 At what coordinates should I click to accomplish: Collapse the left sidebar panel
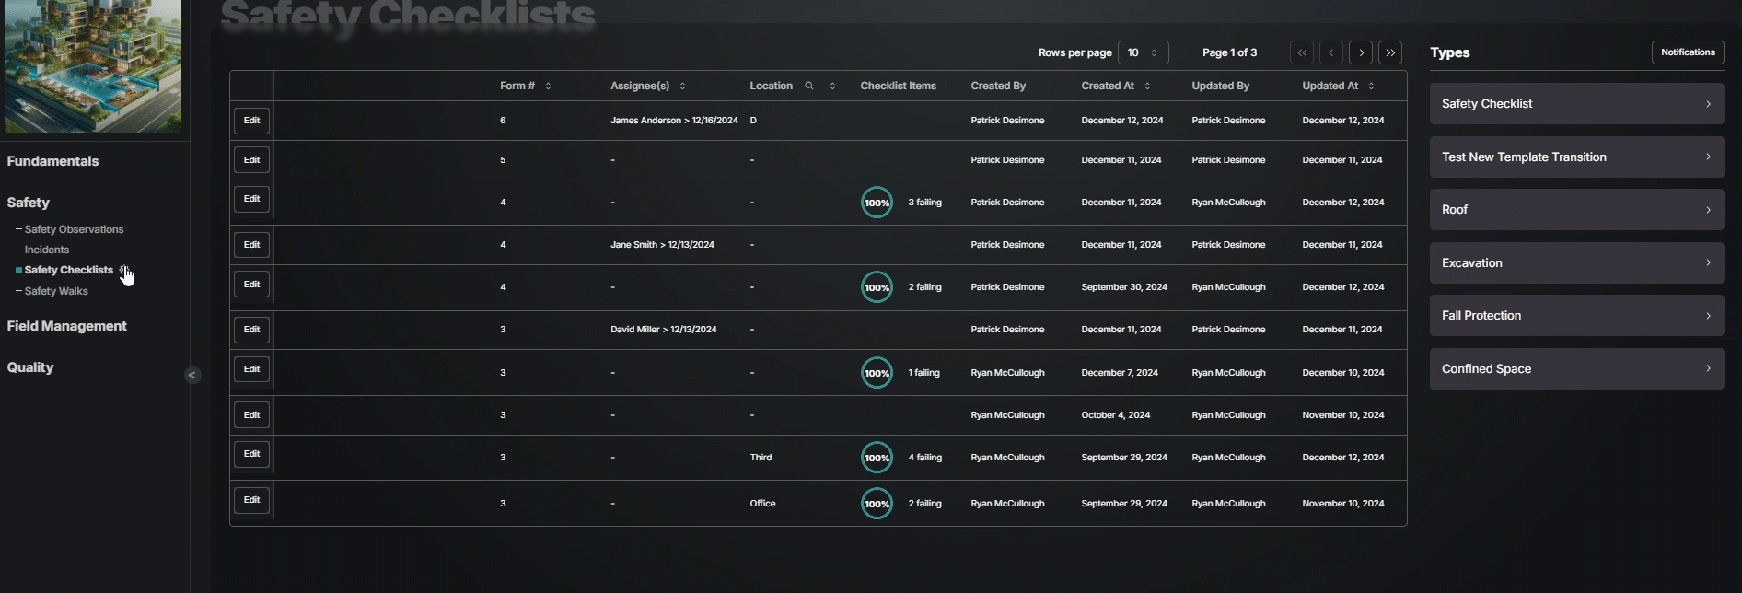tap(192, 375)
